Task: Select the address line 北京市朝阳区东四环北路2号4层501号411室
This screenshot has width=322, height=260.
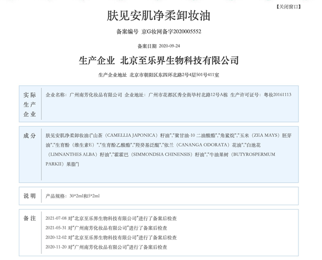Action: [174, 75]
